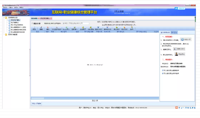Switch to the 预约日志 tab in the right panel
Screen dimensions: 200x118
click(x=174, y=32)
